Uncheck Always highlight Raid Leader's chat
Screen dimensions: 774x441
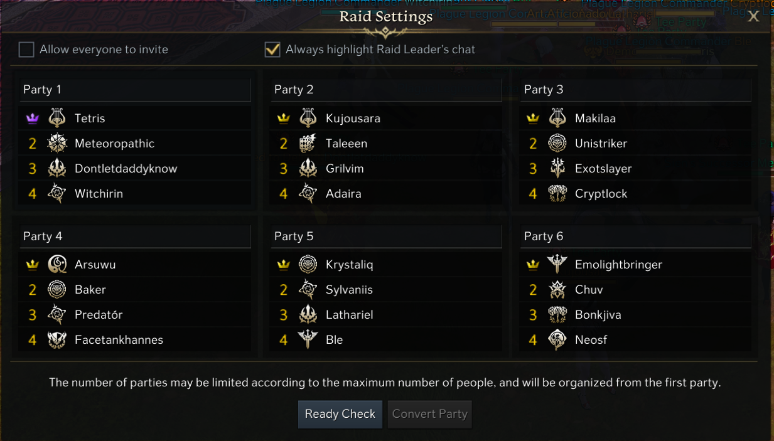click(x=272, y=50)
